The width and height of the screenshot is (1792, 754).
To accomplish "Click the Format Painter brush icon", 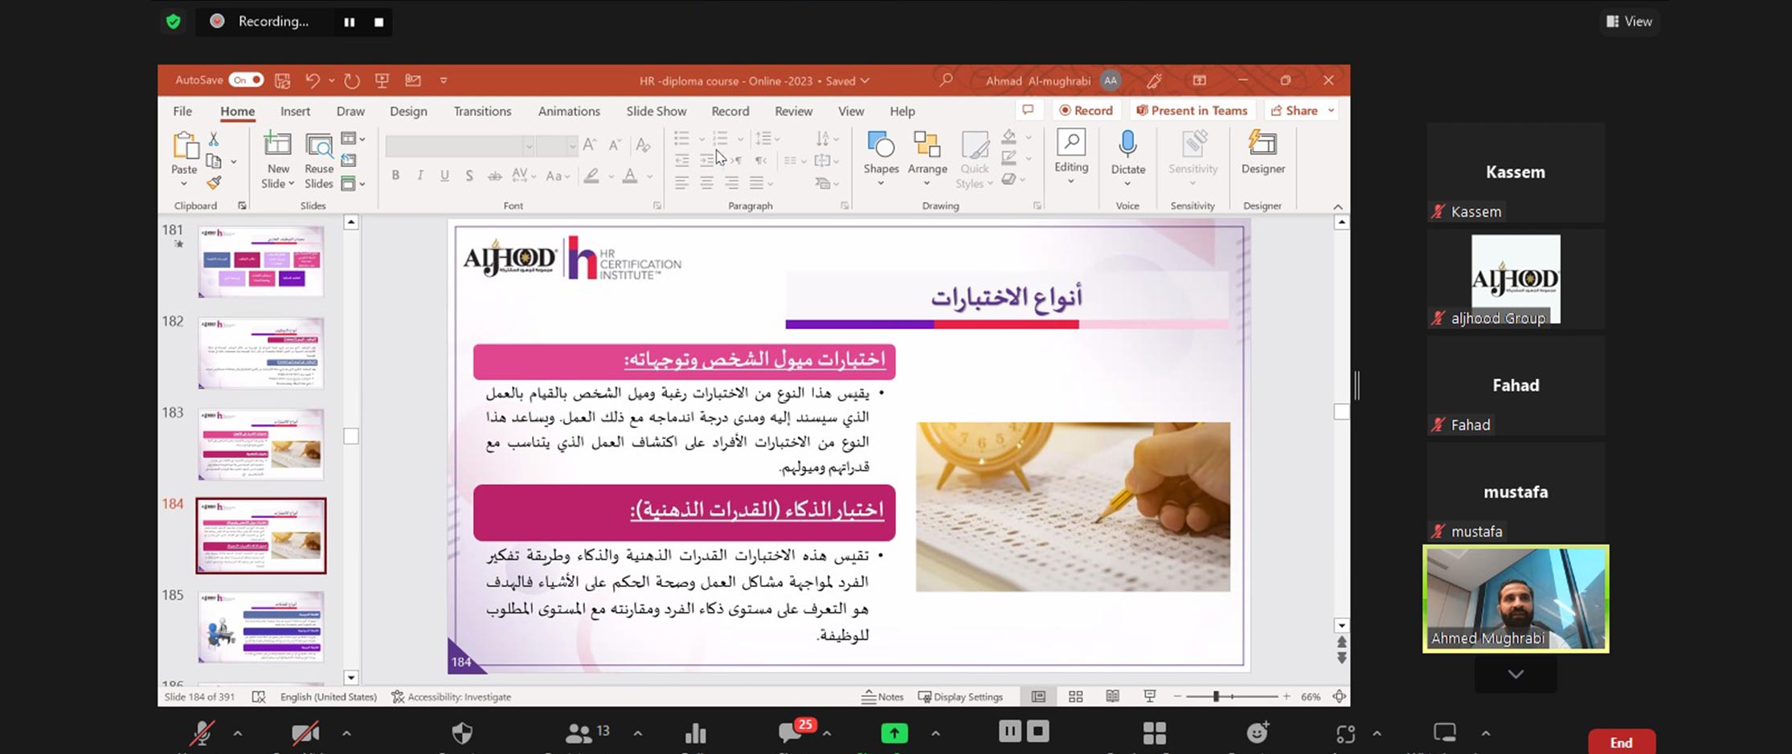I will (x=214, y=183).
